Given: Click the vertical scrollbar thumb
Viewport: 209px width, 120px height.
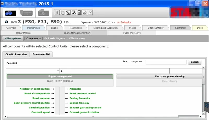Looking at the screenshot, I should tap(204, 77).
